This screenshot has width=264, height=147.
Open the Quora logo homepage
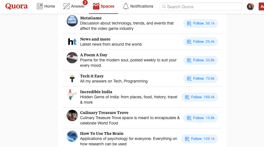click(x=16, y=6)
